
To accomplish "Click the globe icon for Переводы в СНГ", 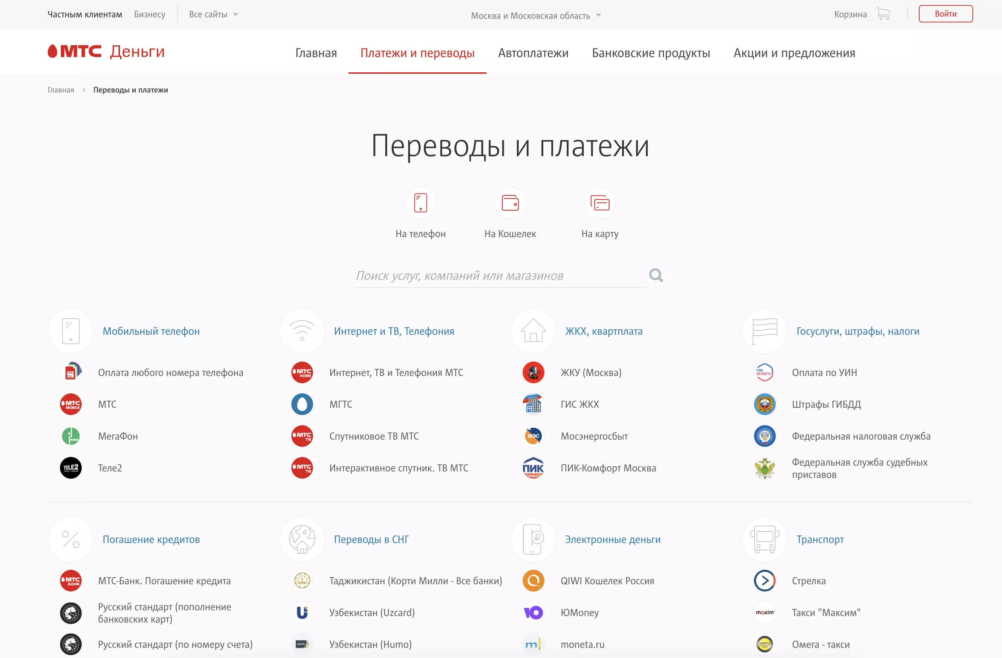I will coord(302,539).
